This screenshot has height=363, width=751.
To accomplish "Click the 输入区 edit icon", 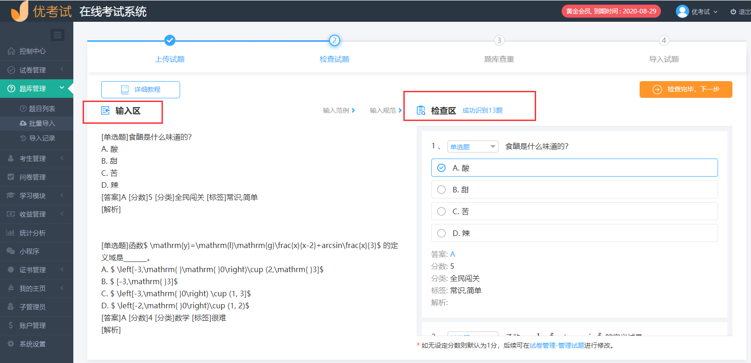I will [x=105, y=110].
